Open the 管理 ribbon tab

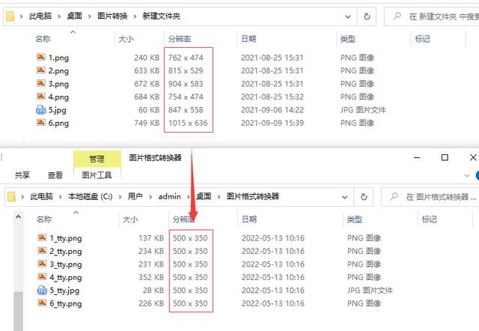coord(97,159)
